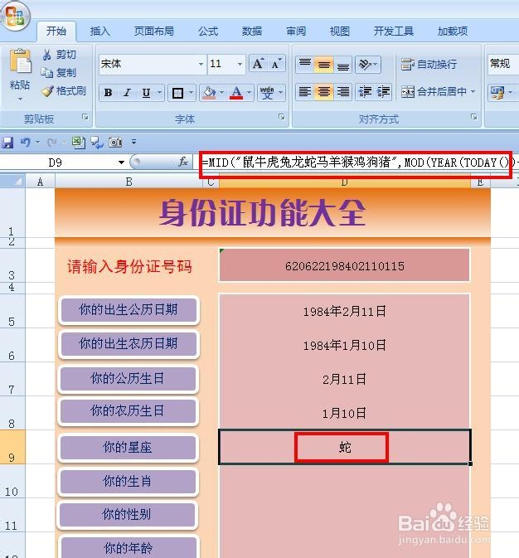Align text right

[342, 92]
